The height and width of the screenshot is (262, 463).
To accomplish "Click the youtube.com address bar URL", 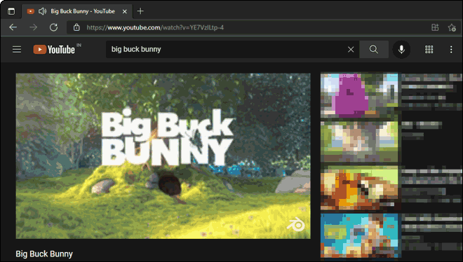I will point(155,27).
